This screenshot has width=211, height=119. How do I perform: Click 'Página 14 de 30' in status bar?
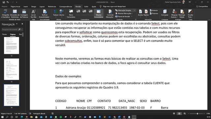[6, 114]
